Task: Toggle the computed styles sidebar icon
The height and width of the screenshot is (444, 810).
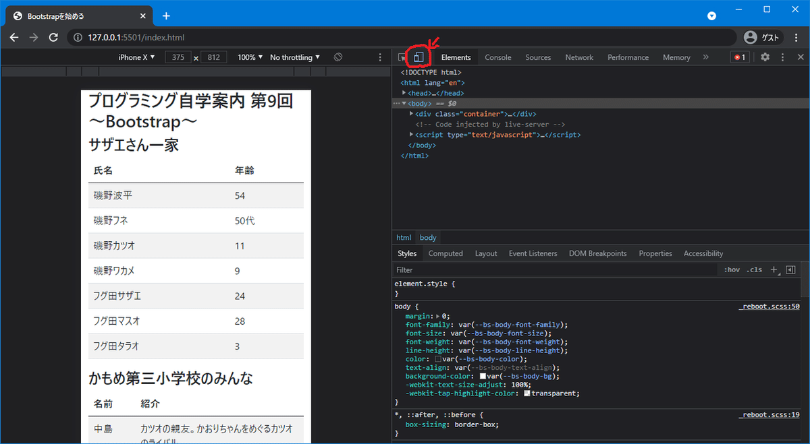Action: pyautogui.click(x=791, y=269)
